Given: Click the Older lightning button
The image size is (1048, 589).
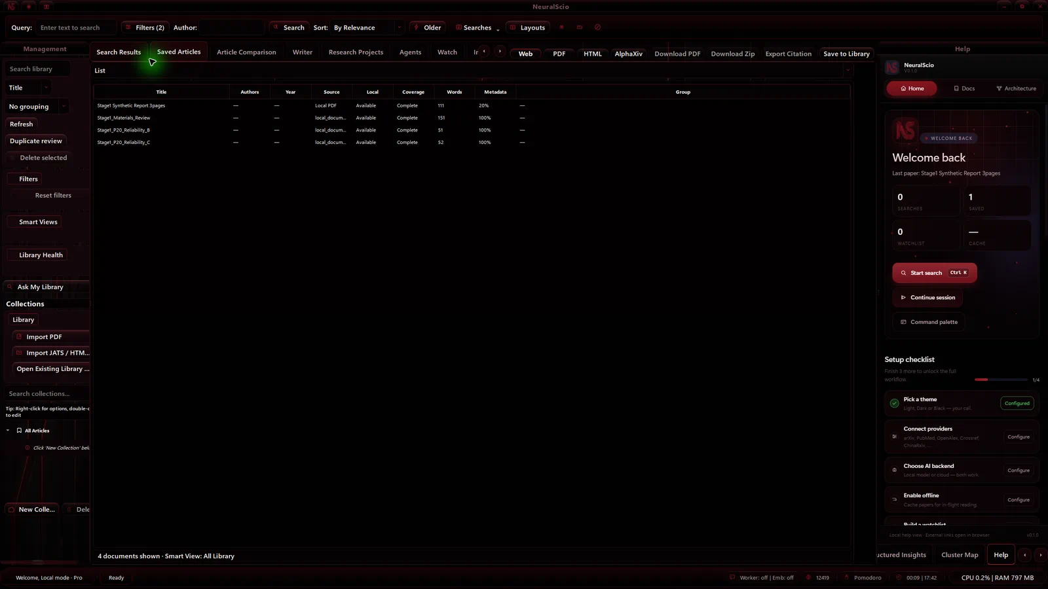Looking at the screenshot, I should [427, 27].
